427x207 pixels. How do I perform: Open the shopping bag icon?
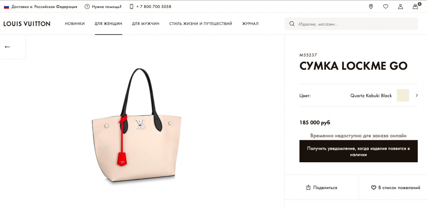[415, 6]
